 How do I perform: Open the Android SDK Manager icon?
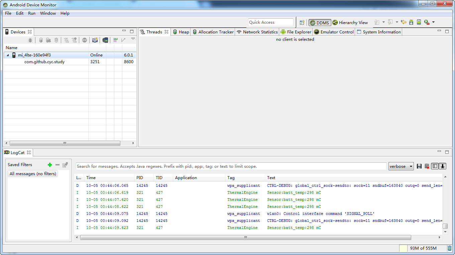click(x=411, y=22)
